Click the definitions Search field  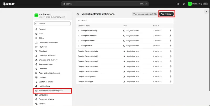point(124,20)
